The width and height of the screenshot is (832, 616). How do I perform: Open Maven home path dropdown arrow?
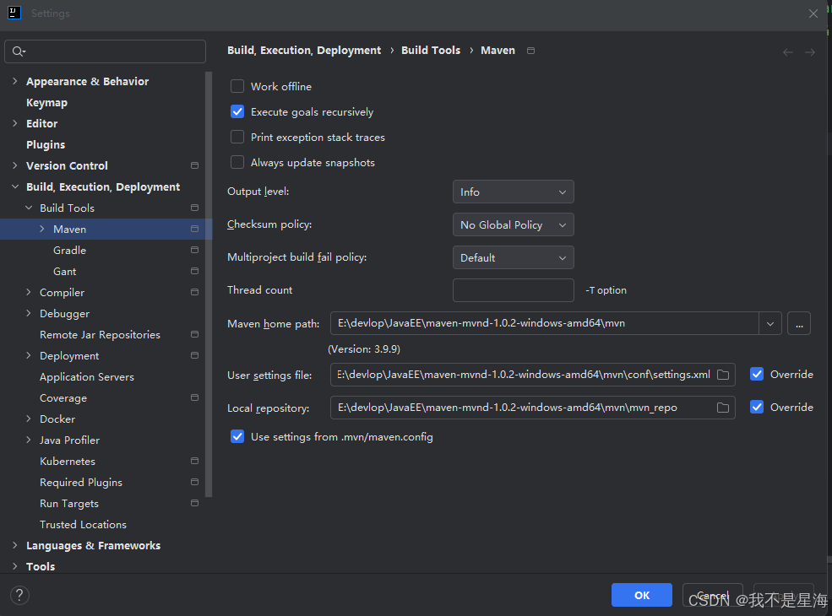click(770, 323)
